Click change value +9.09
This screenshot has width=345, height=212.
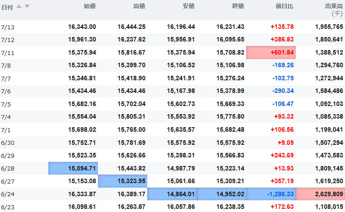coord(286,143)
